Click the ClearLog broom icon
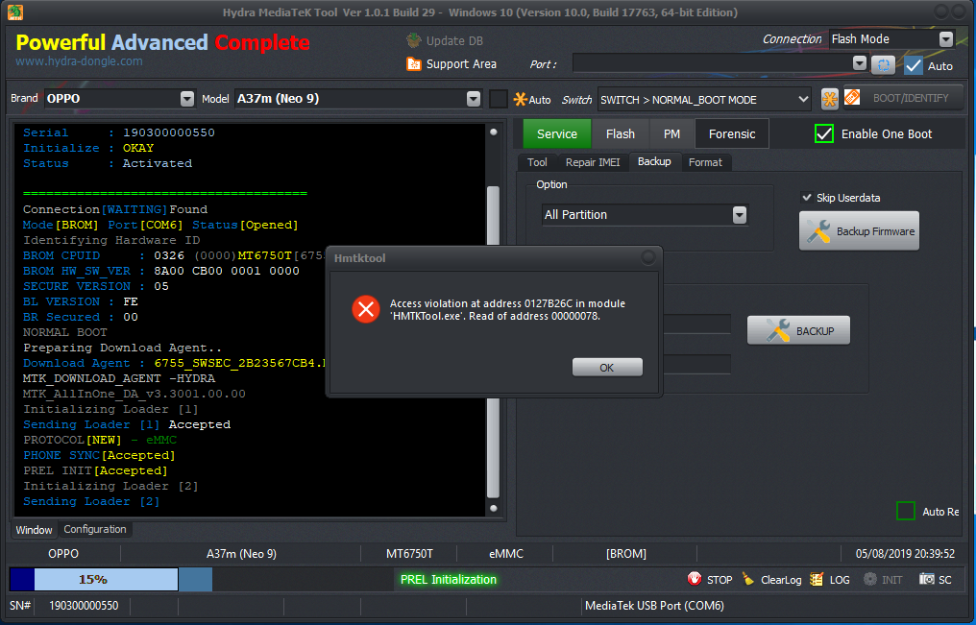Screen dimensions: 976x625 (748, 579)
